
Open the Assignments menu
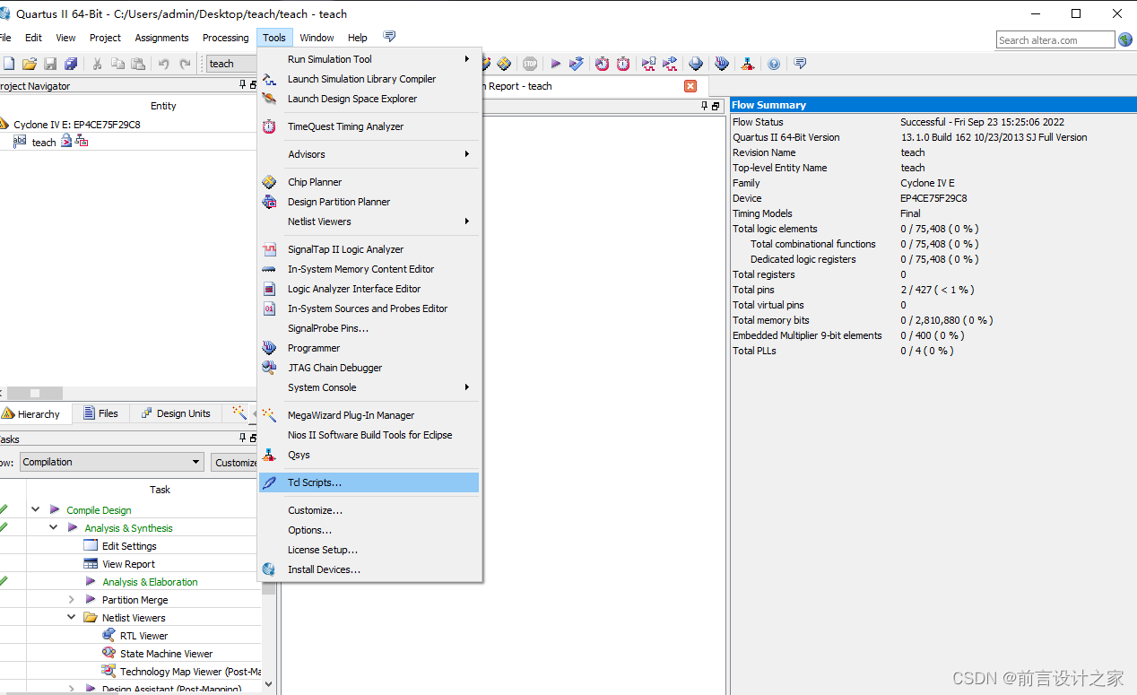point(161,38)
